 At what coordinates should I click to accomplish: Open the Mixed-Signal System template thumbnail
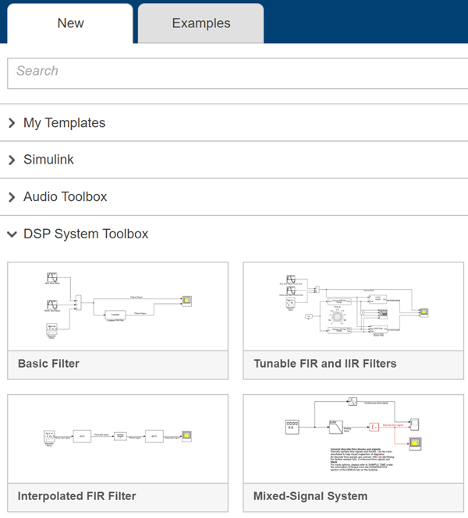pos(353,439)
